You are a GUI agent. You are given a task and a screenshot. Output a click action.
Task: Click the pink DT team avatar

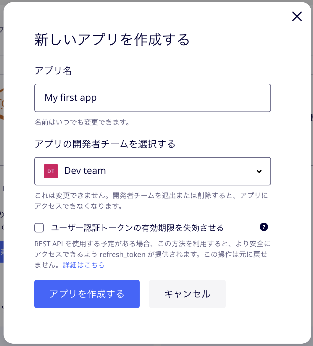click(x=51, y=171)
